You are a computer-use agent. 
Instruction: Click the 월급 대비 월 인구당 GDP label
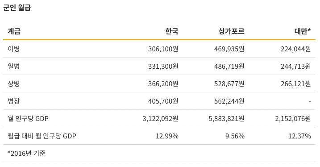(x=42, y=136)
